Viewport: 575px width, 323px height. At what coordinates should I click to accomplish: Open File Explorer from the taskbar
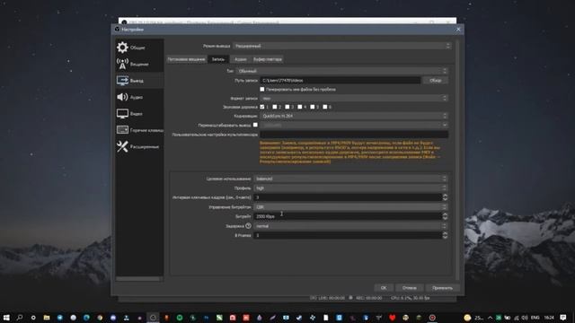[x=47, y=318]
